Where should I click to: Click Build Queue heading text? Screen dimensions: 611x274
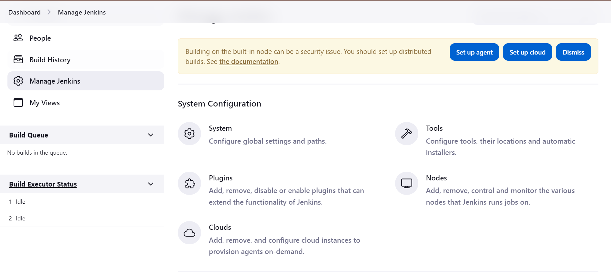click(28, 135)
